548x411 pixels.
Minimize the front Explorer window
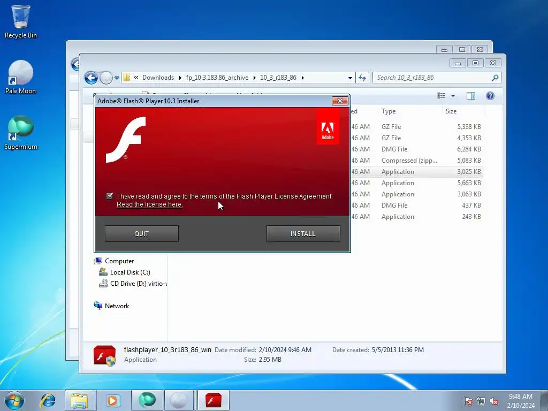pyautogui.click(x=458, y=63)
